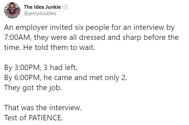Image resolution: width=189 pixels, height=125 pixels.
Task: Click the word 'employer' in first line
Action: 32,27
